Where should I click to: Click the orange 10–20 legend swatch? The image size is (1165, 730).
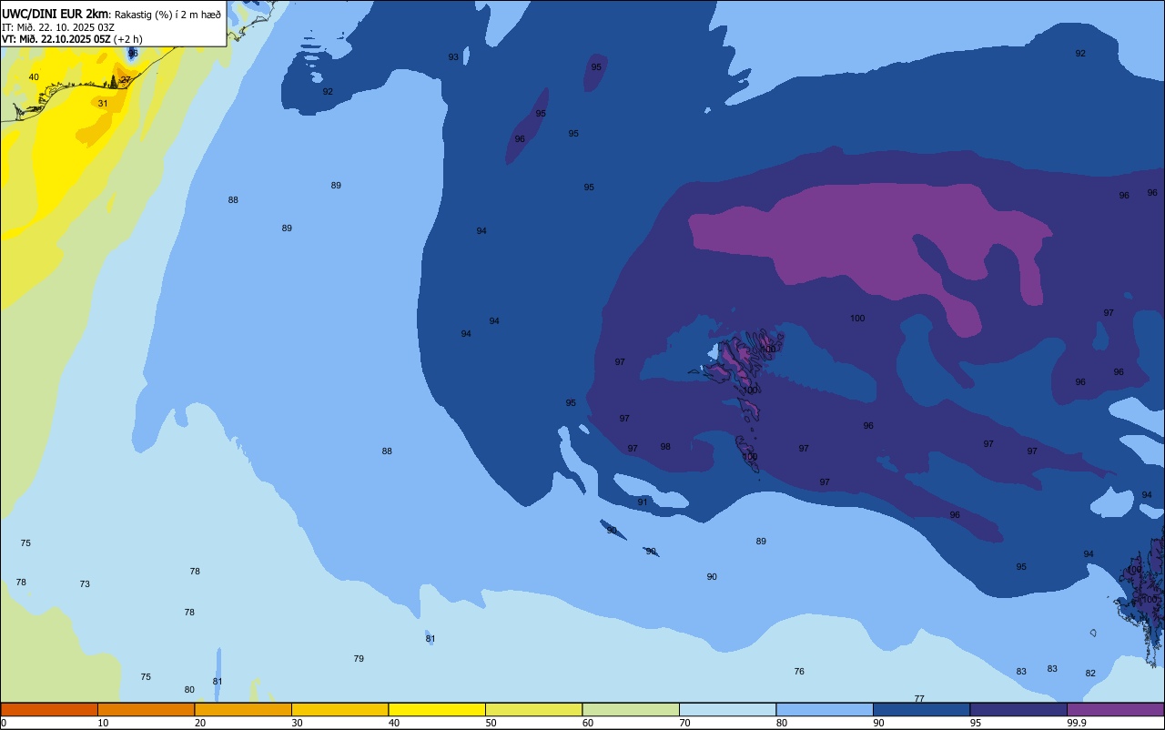pos(146,709)
